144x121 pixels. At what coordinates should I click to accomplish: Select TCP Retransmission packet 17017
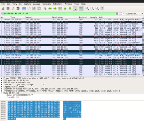point(71,37)
